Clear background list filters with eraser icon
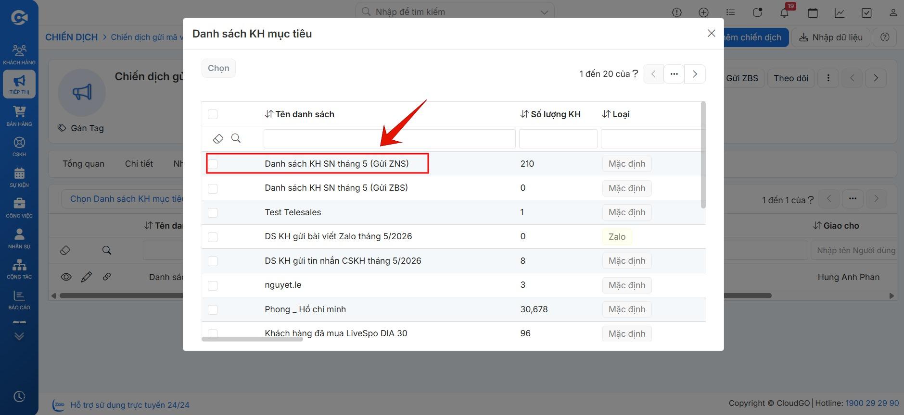The height and width of the screenshot is (415, 904). (65, 250)
